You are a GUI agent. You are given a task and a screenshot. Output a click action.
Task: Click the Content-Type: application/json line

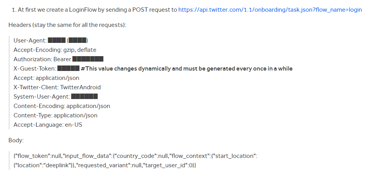pyautogui.click(x=56, y=115)
